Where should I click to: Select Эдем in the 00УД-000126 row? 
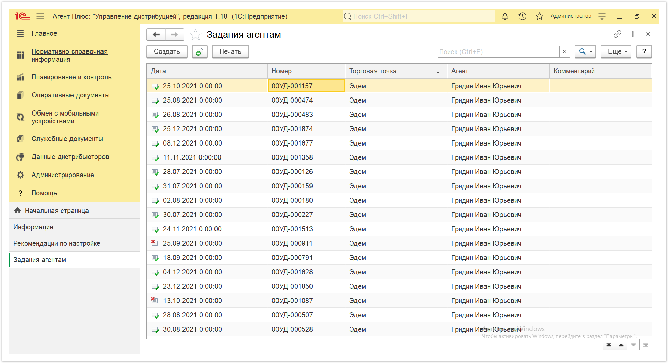click(x=357, y=172)
